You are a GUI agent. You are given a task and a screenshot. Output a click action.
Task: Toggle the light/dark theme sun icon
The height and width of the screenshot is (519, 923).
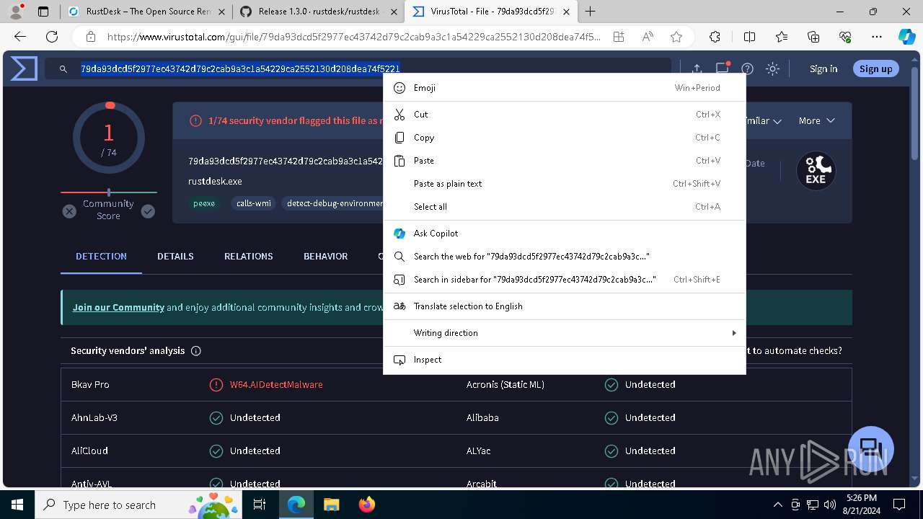click(x=772, y=68)
